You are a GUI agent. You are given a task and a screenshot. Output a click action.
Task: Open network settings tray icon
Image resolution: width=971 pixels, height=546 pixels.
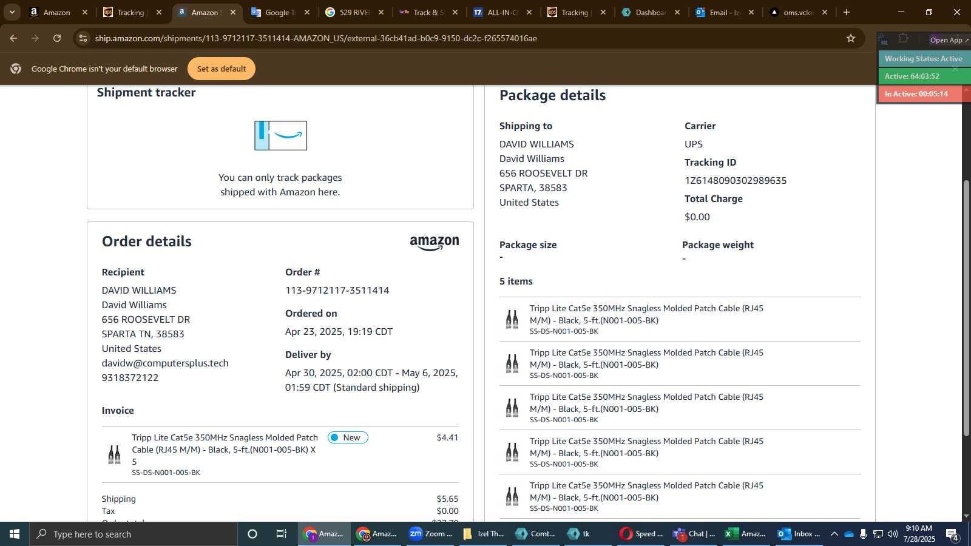[878, 534]
